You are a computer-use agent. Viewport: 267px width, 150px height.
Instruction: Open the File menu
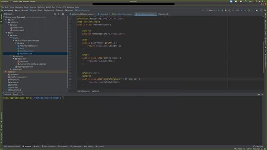(2, 7)
